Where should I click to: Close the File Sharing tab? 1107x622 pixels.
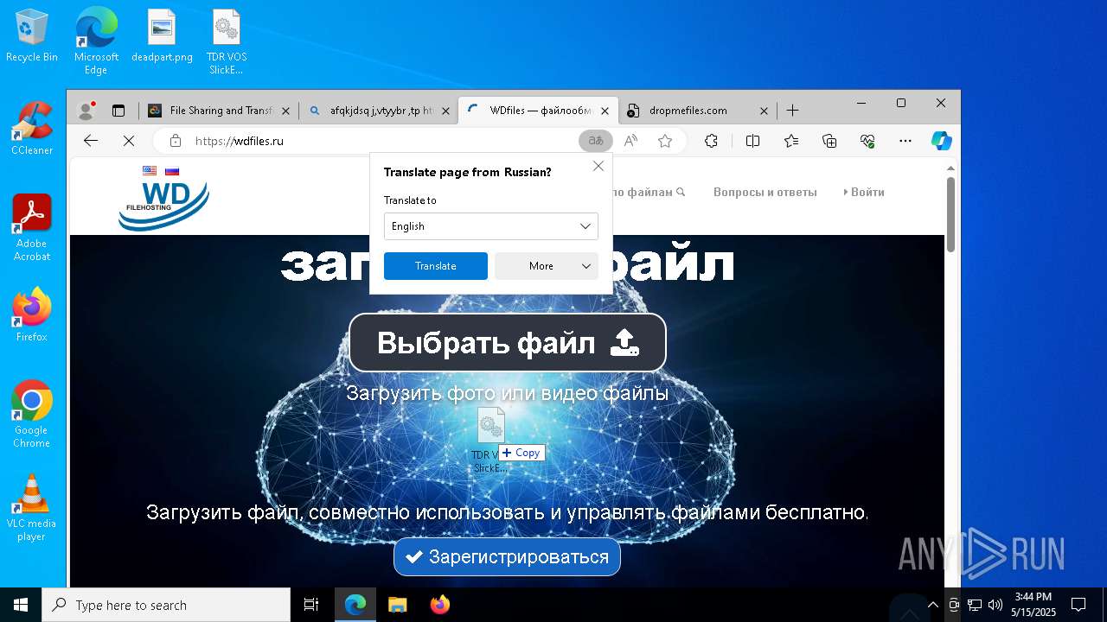point(285,111)
